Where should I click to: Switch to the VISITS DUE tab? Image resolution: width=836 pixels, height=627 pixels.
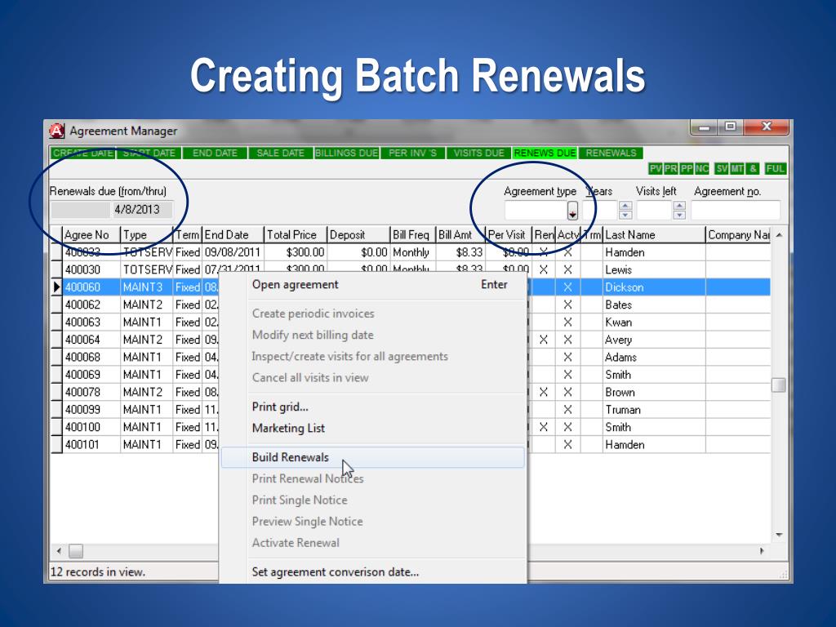coord(478,153)
